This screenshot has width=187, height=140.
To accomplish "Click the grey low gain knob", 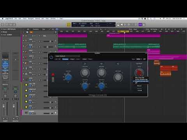I will [85, 73].
